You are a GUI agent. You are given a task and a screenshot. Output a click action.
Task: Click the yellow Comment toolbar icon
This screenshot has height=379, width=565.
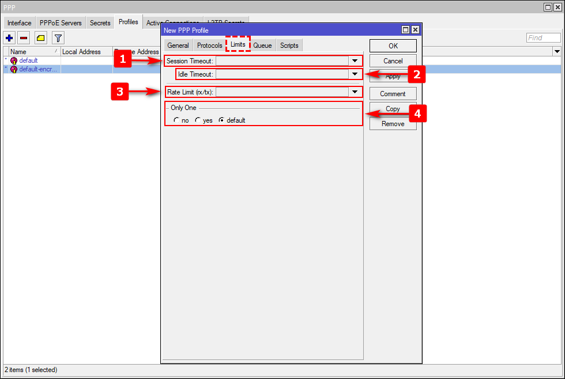tap(40, 38)
